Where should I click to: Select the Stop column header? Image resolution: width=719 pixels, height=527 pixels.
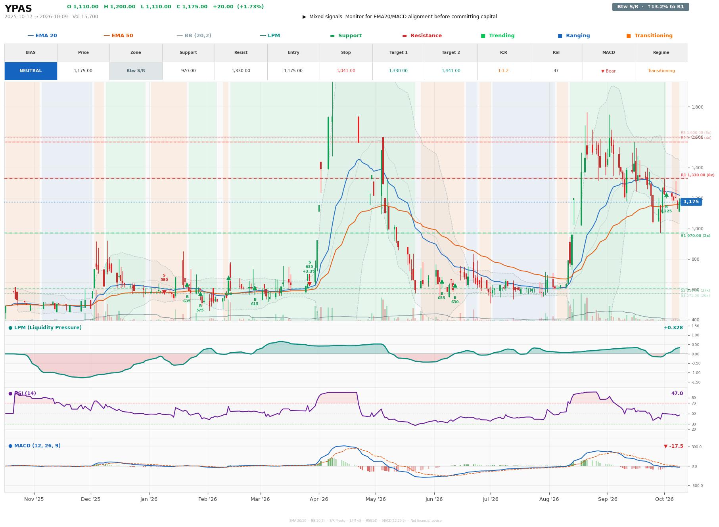pos(346,53)
